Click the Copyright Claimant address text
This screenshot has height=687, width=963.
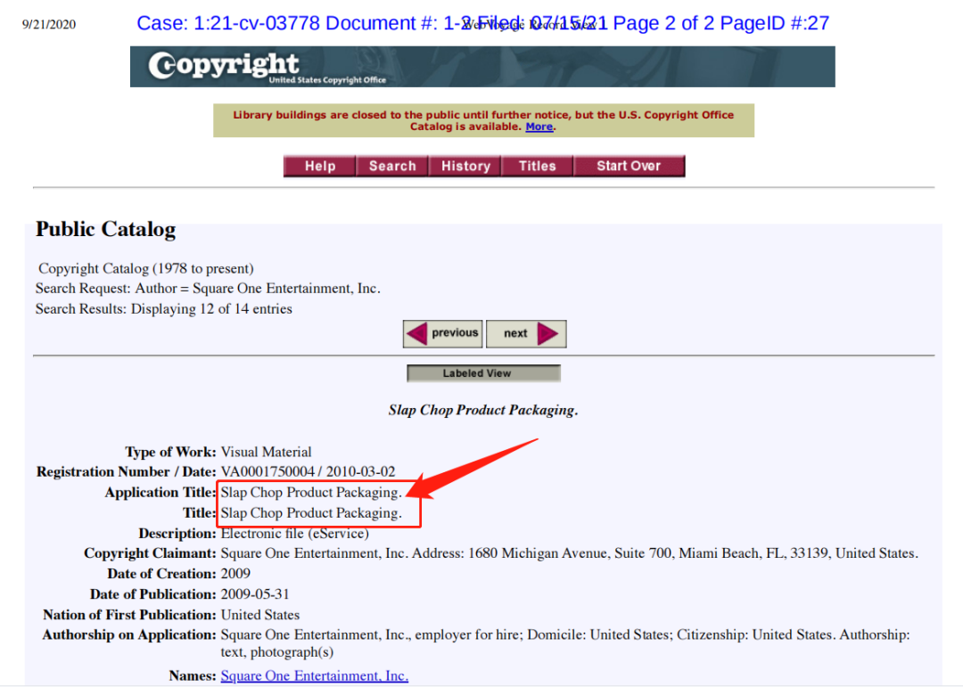click(x=569, y=553)
